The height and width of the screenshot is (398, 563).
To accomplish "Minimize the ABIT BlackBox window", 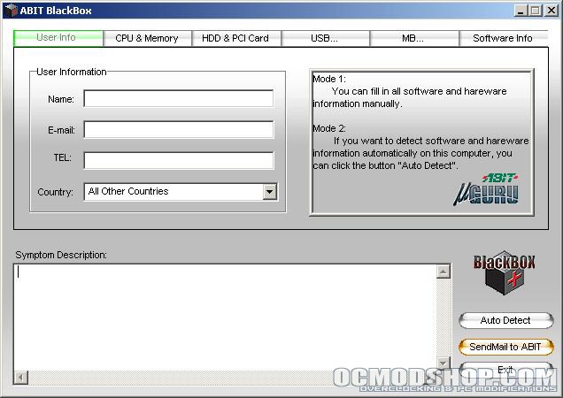I will point(521,11).
